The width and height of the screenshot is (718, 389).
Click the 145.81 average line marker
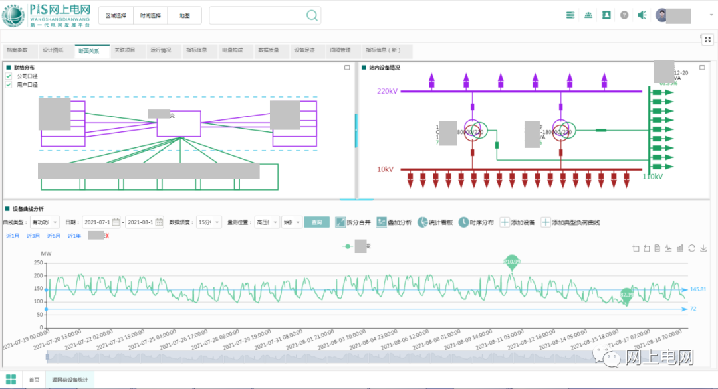pos(698,290)
